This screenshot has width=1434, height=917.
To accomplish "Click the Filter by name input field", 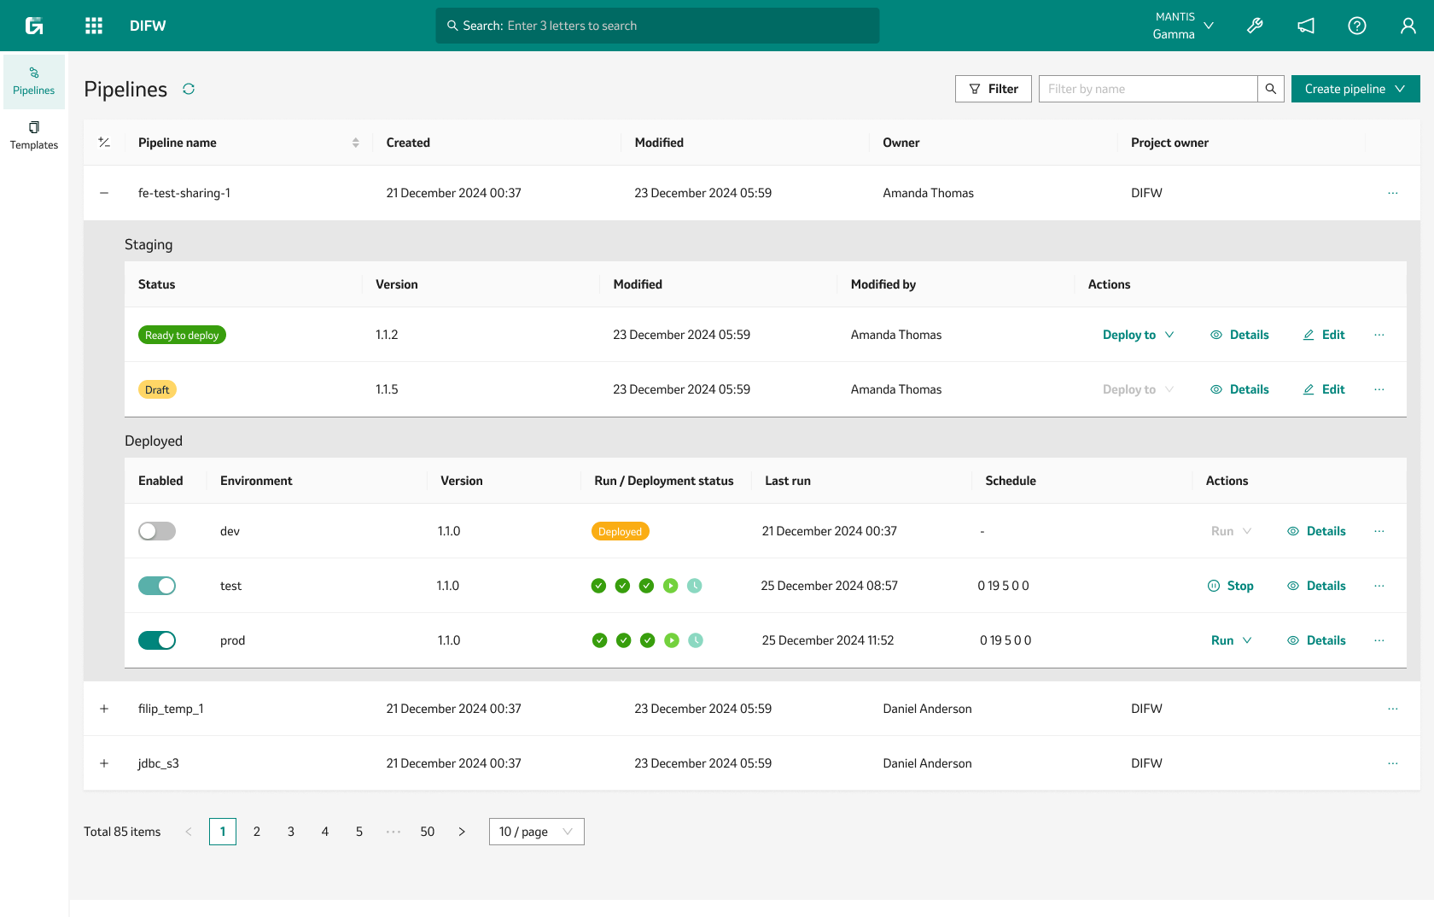I will [x=1148, y=88].
